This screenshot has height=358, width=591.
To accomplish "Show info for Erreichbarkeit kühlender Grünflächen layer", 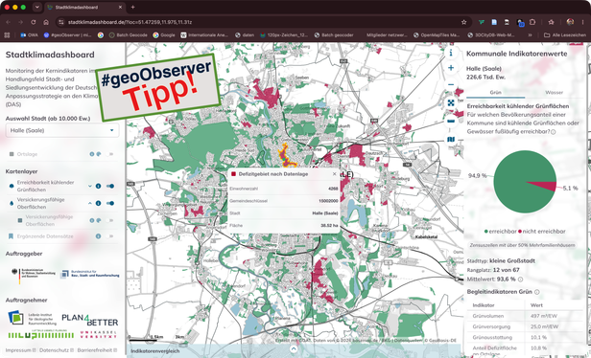I will tap(99, 186).
